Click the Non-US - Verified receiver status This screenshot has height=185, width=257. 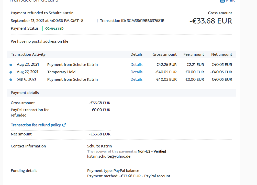point(152,151)
